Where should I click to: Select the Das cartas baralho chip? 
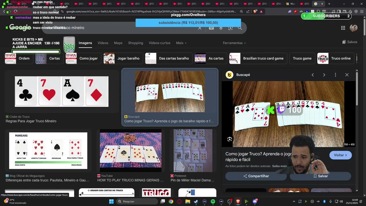pos(168,58)
